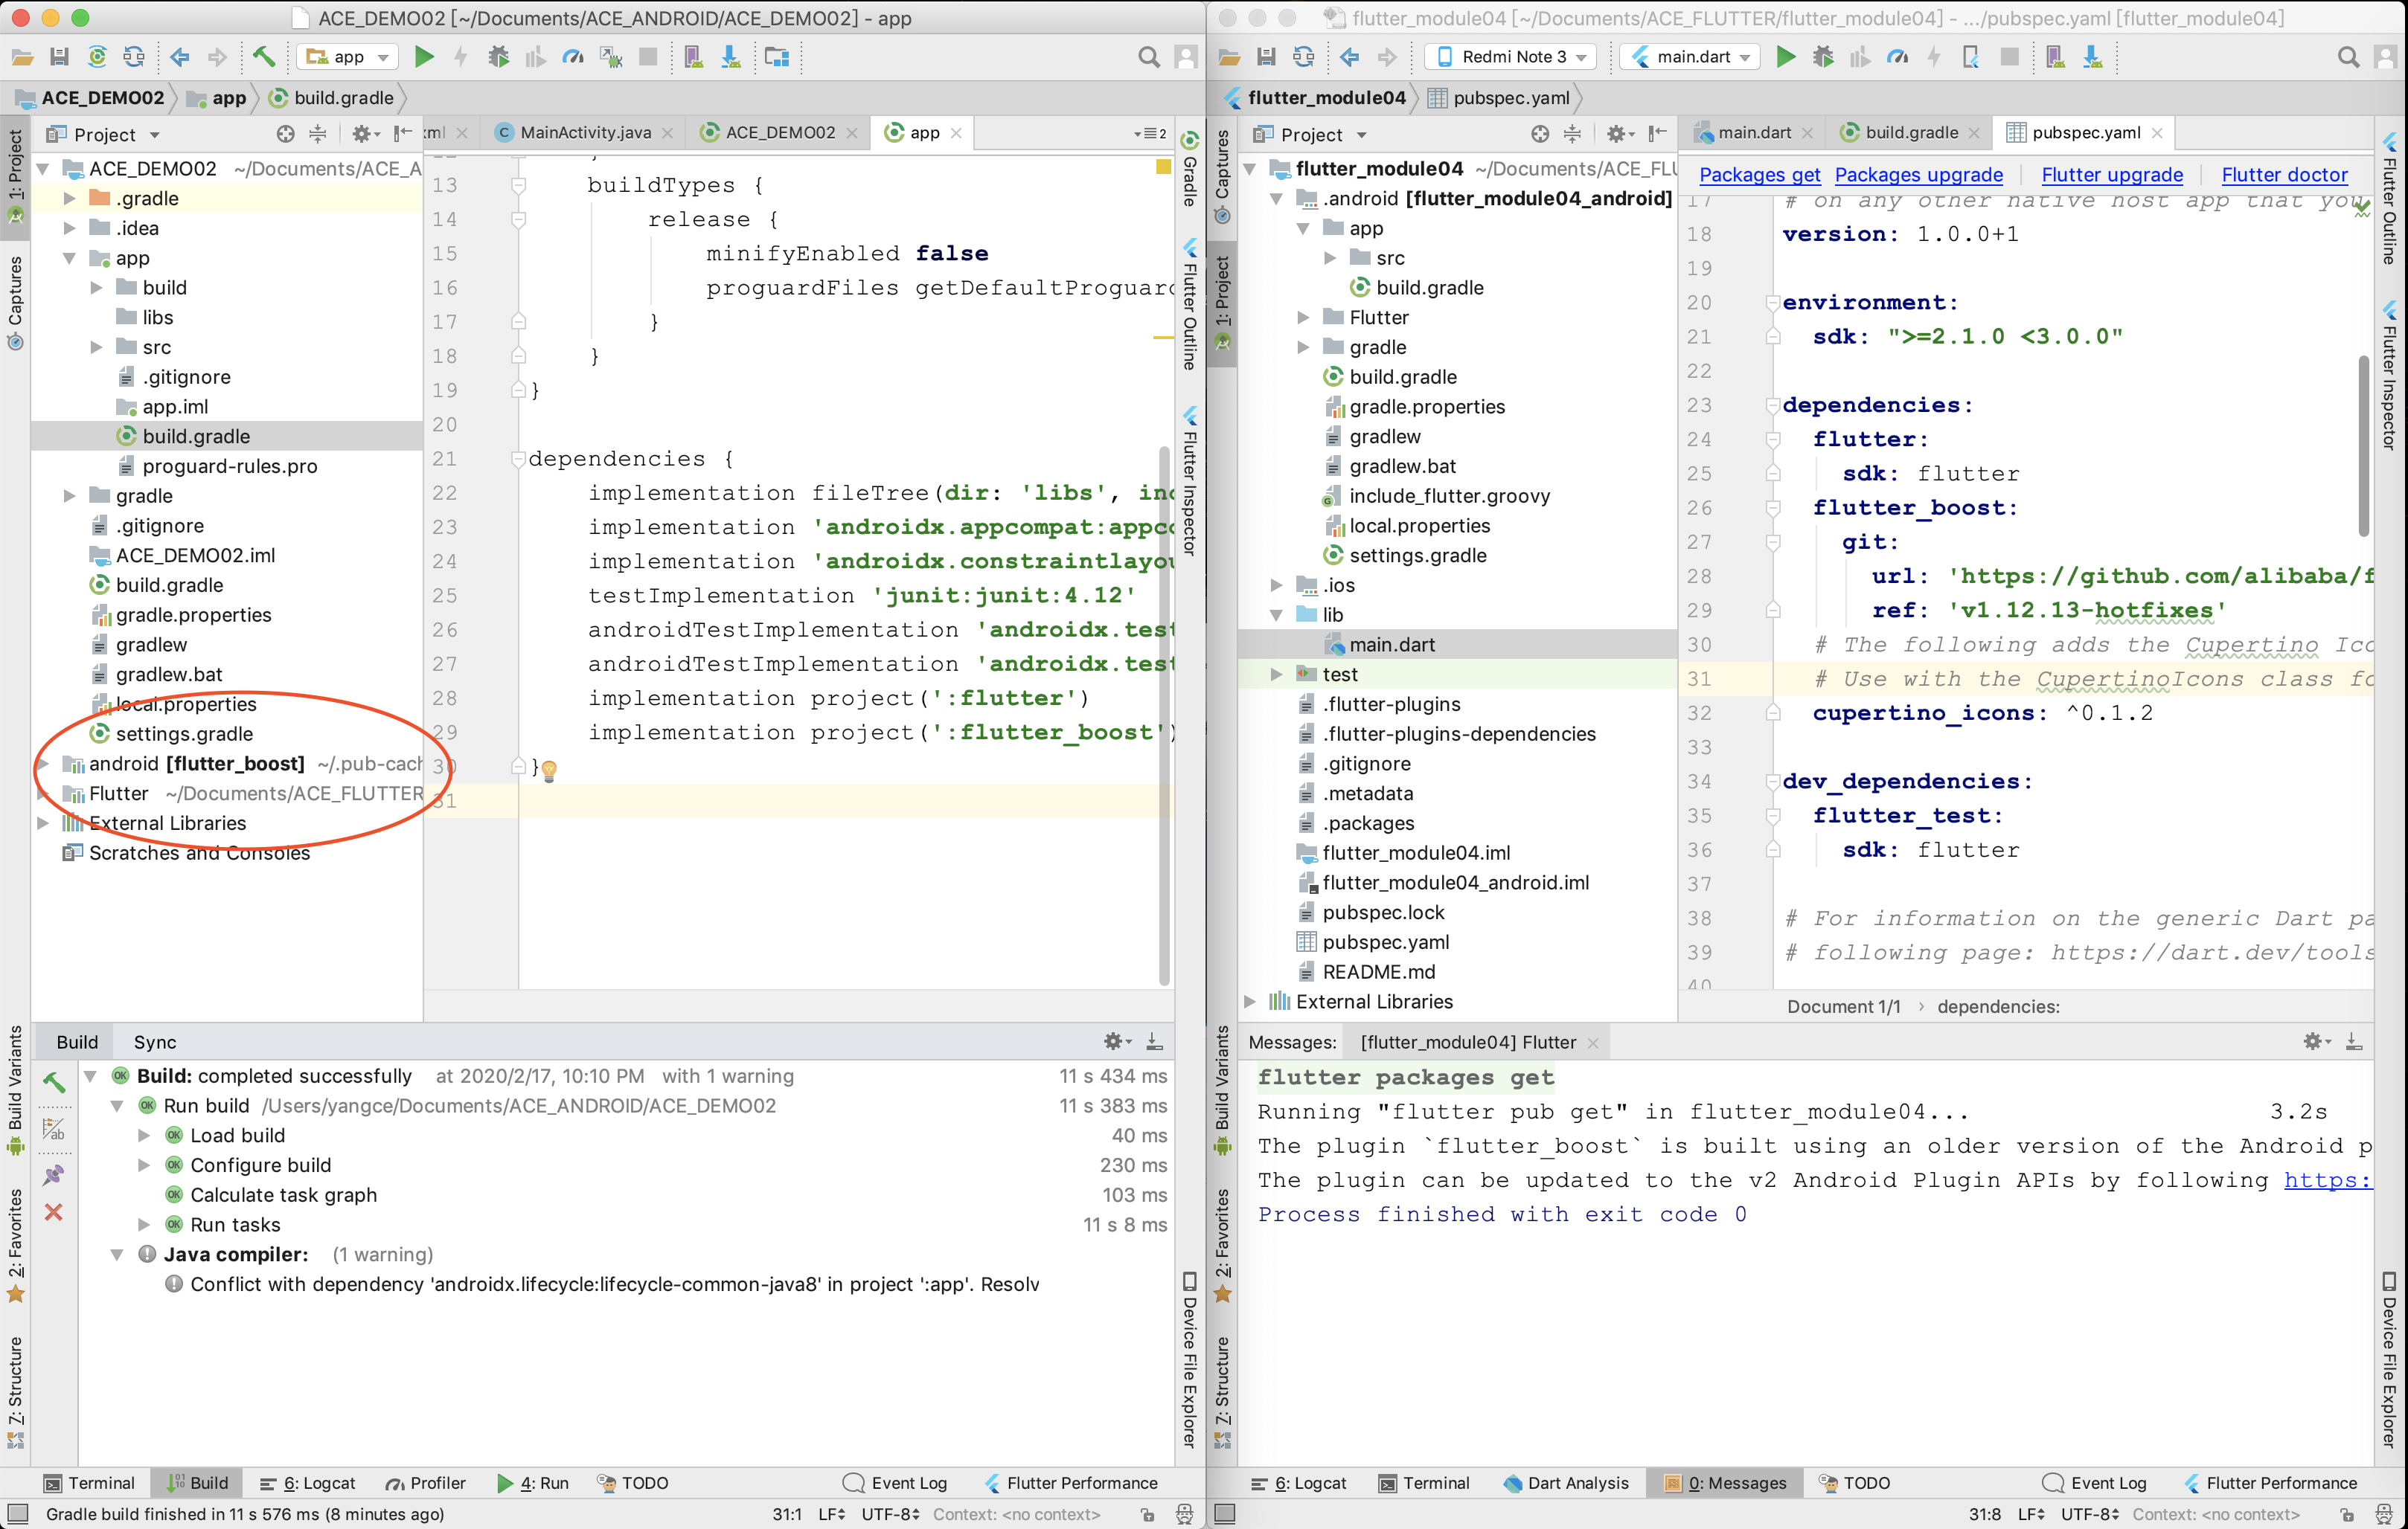Click the red X icon in Build panel
The image size is (2408, 1529).
[x=54, y=1212]
